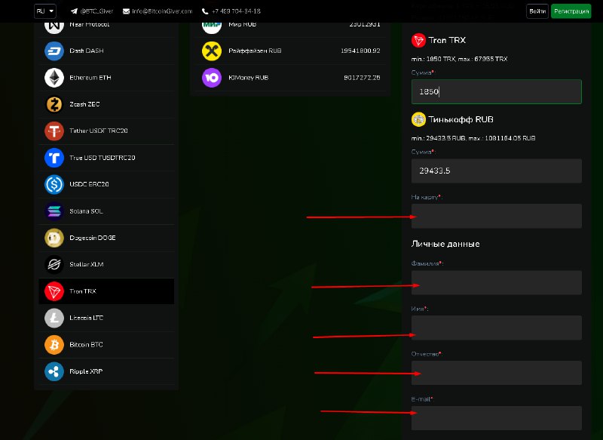The height and width of the screenshot is (440, 603).
Task: Pick True USD TUSDTRC20 from list
Action: 106,158
